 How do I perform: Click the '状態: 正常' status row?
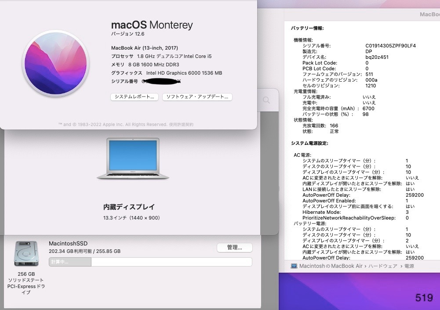coord(320,131)
